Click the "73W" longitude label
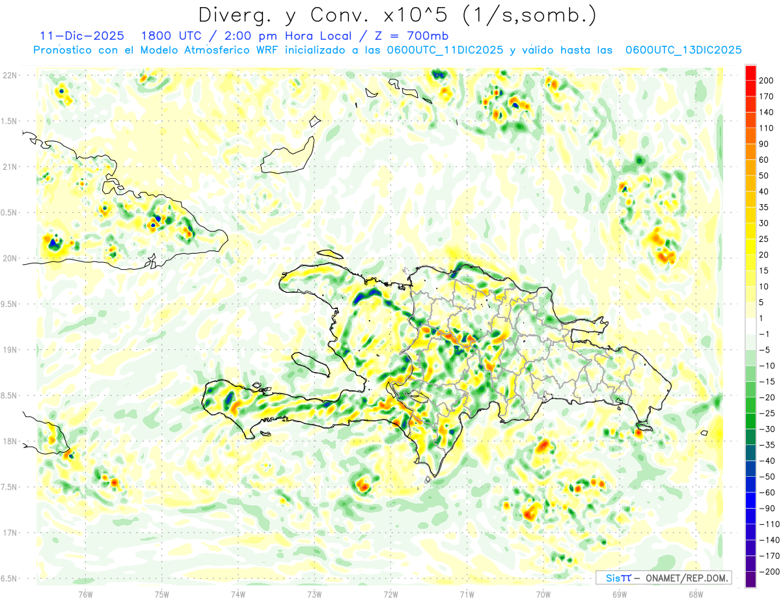 tap(314, 593)
